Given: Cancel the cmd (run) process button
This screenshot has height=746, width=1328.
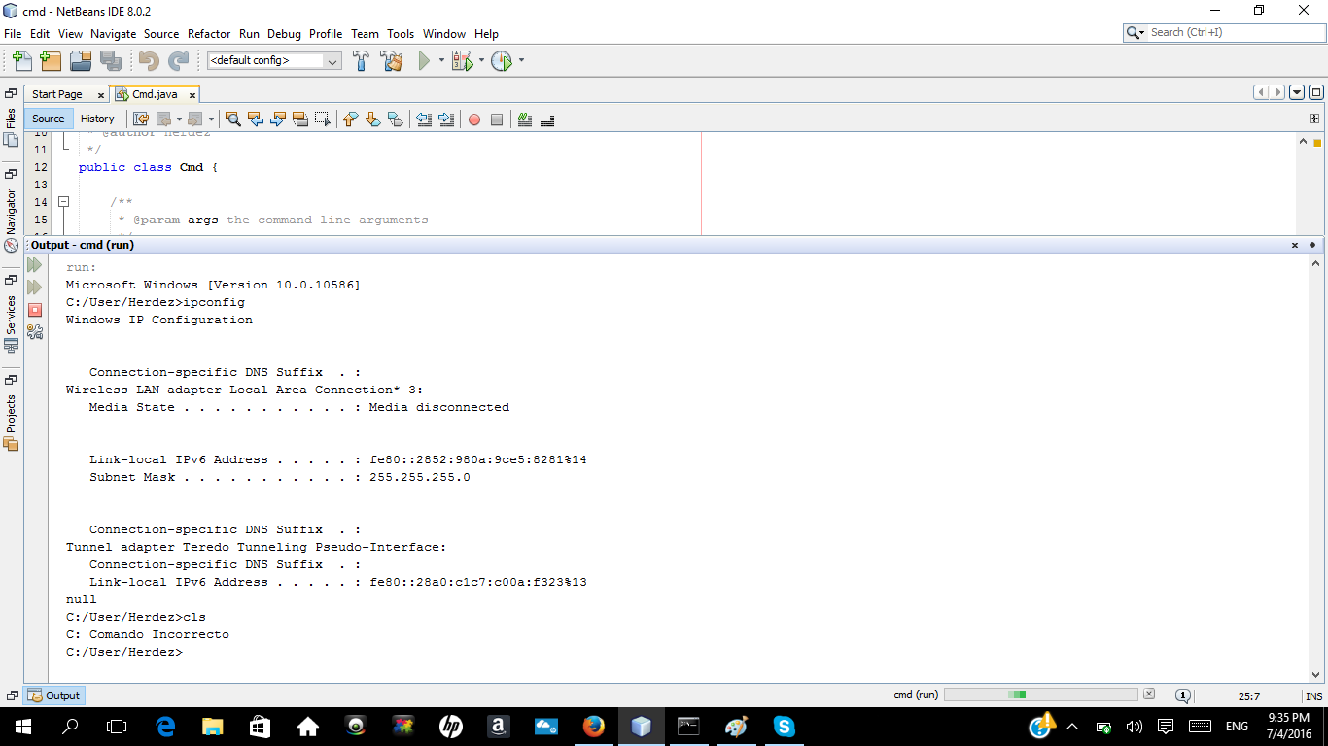Looking at the screenshot, I should point(1149,695).
